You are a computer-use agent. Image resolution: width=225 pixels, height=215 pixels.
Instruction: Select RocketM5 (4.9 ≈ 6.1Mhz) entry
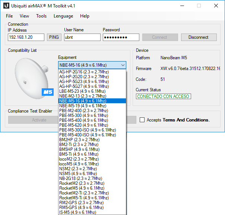coord(92,188)
